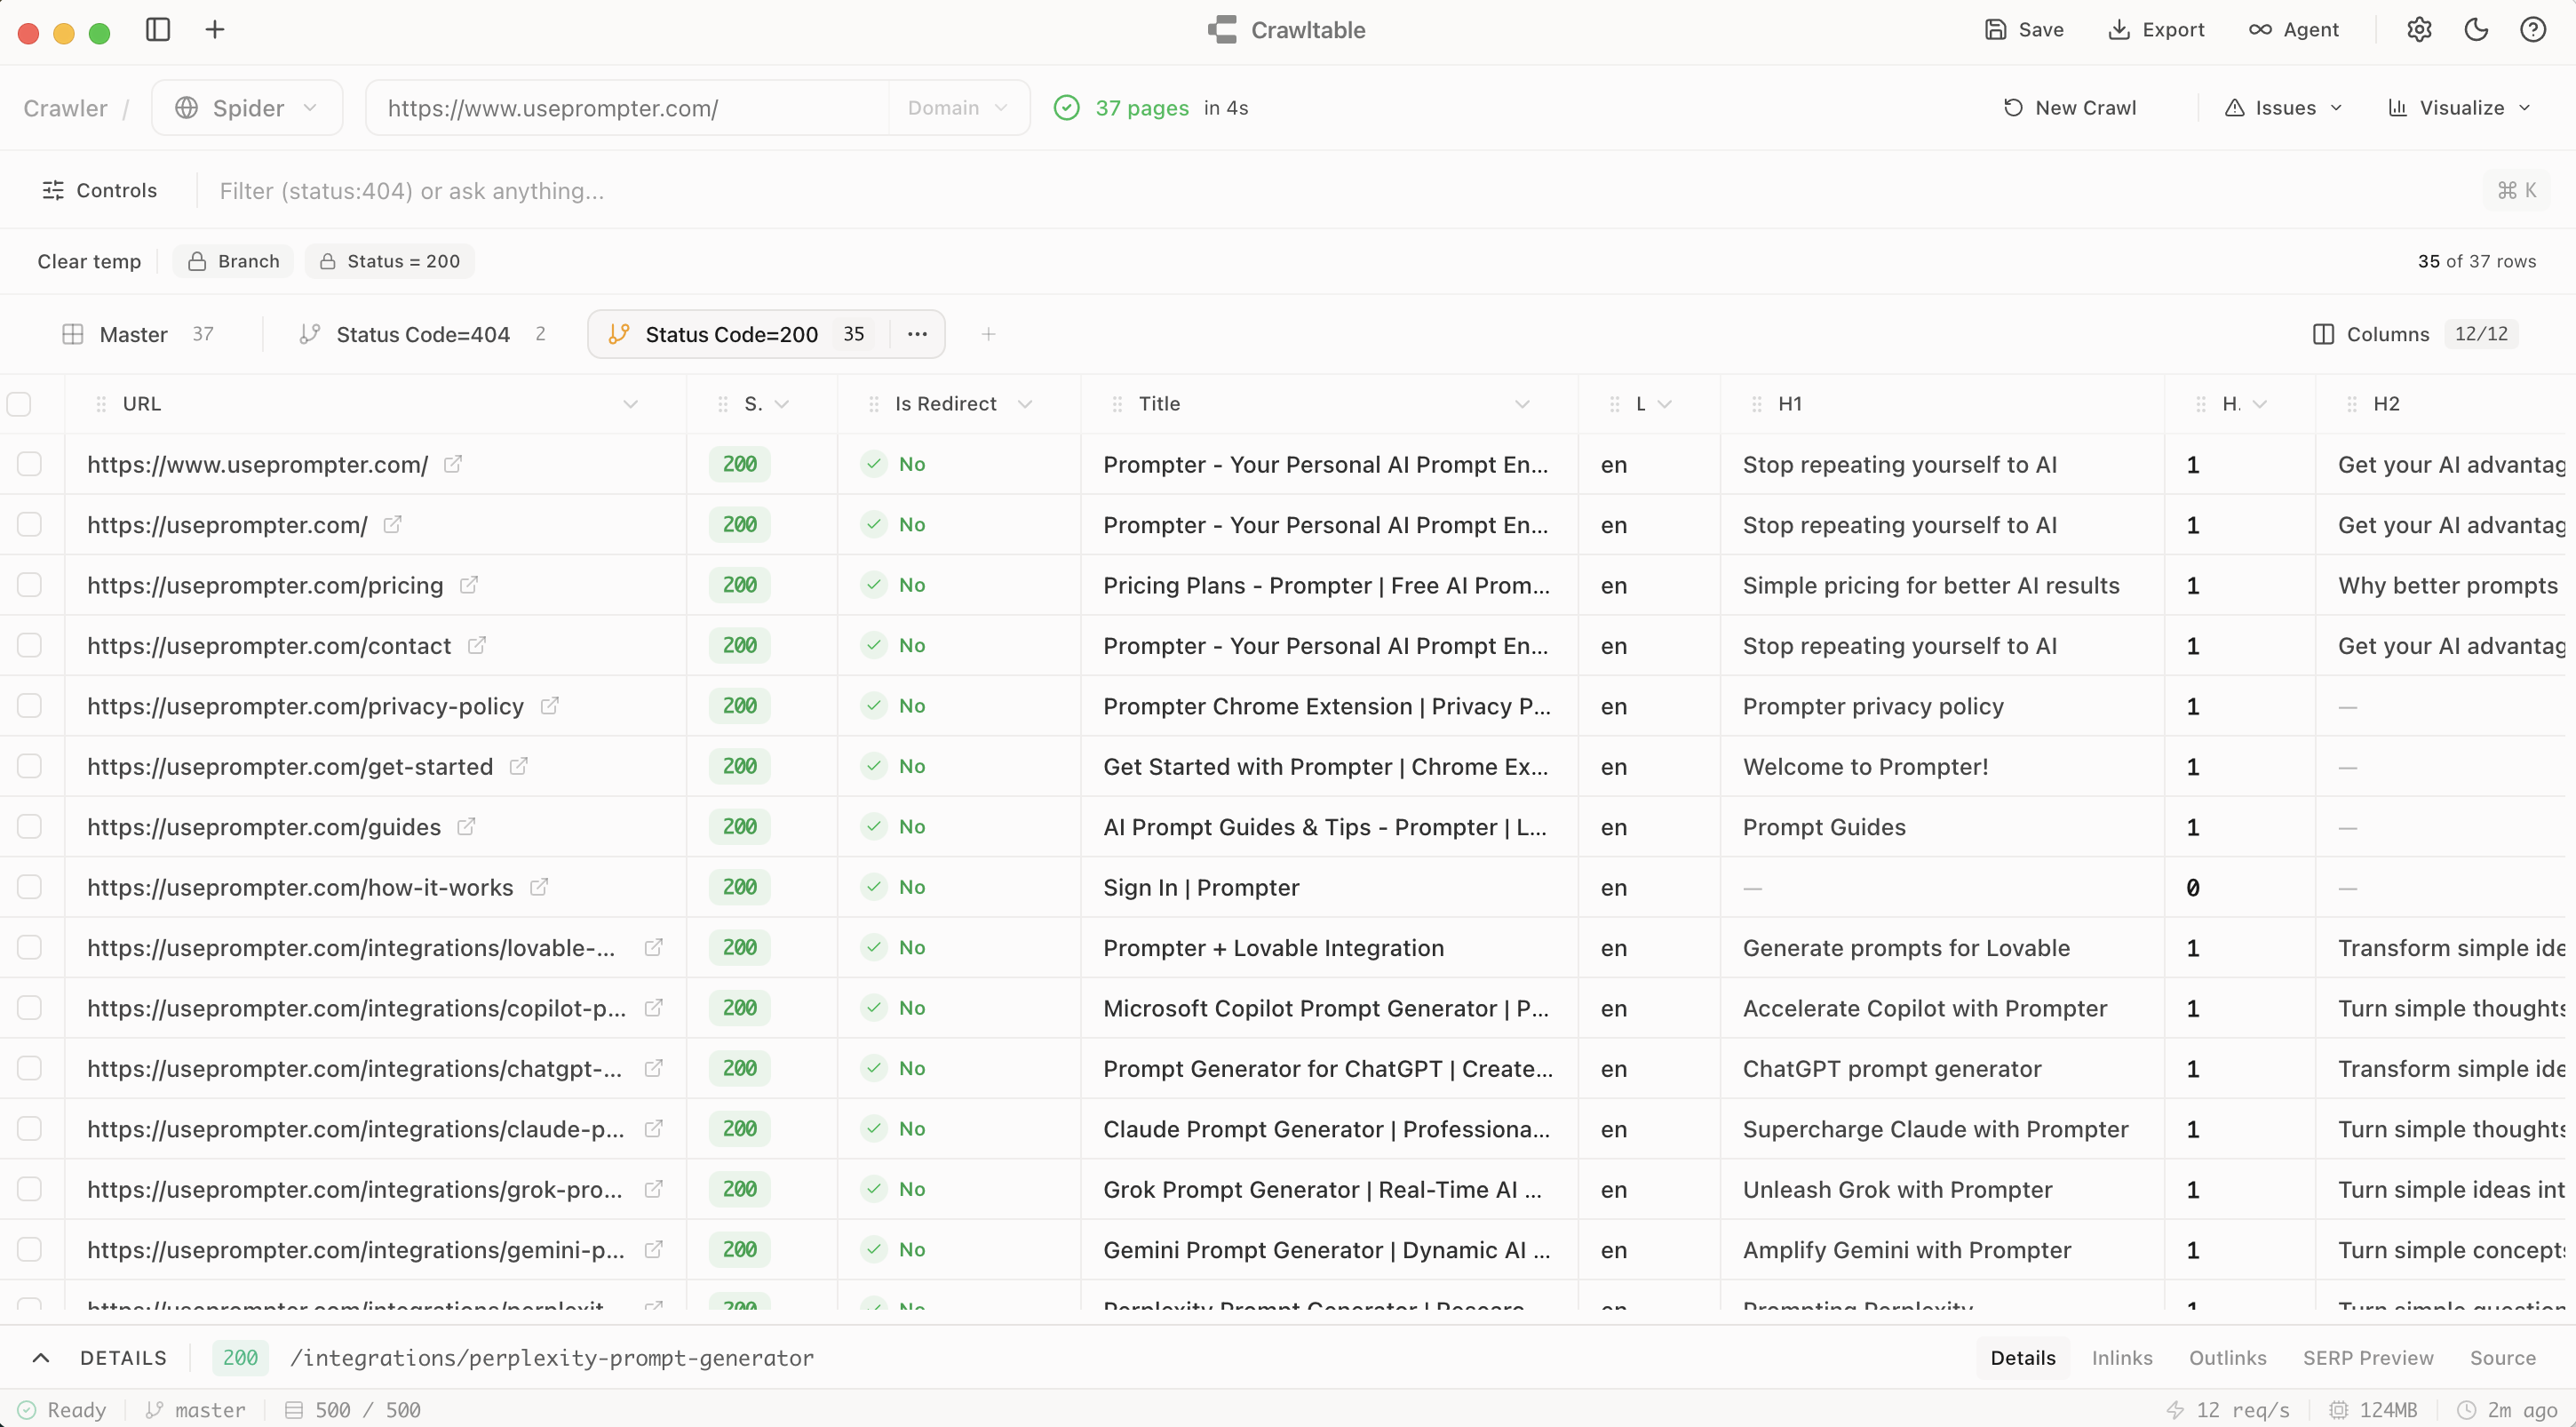The height and width of the screenshot is (1427, 2576).
Task: Switch to the Master tab
Action: coord(134,334)
